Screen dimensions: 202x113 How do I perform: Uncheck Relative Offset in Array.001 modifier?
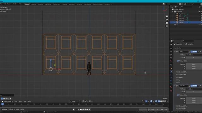coord(178,95)
